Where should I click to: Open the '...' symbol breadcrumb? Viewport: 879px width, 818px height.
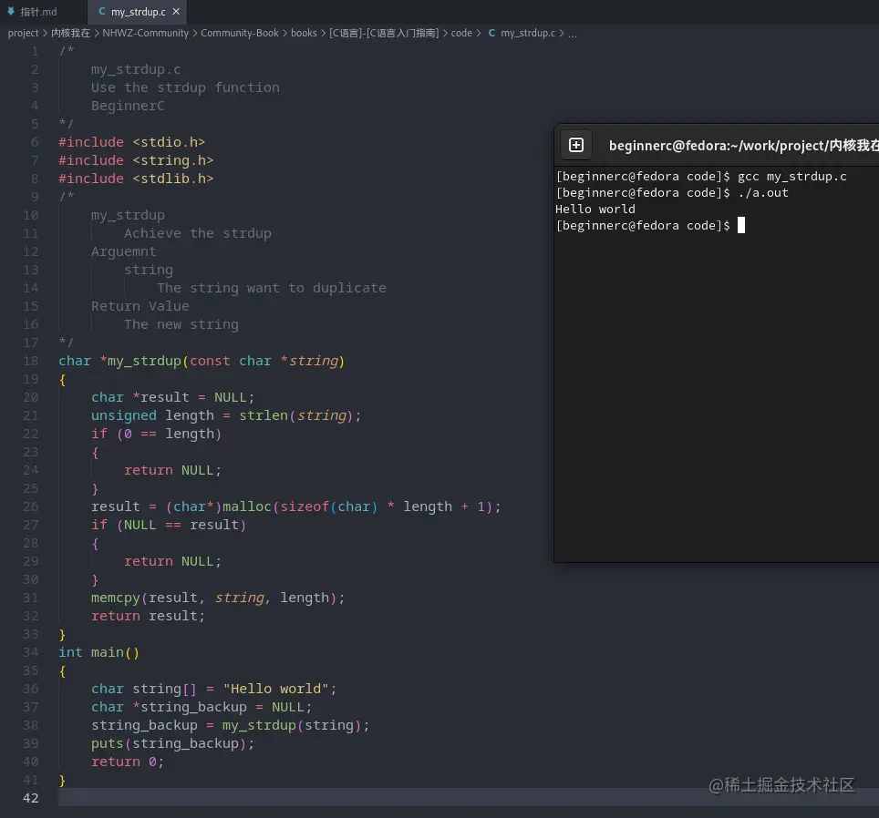tap(573, 34)
